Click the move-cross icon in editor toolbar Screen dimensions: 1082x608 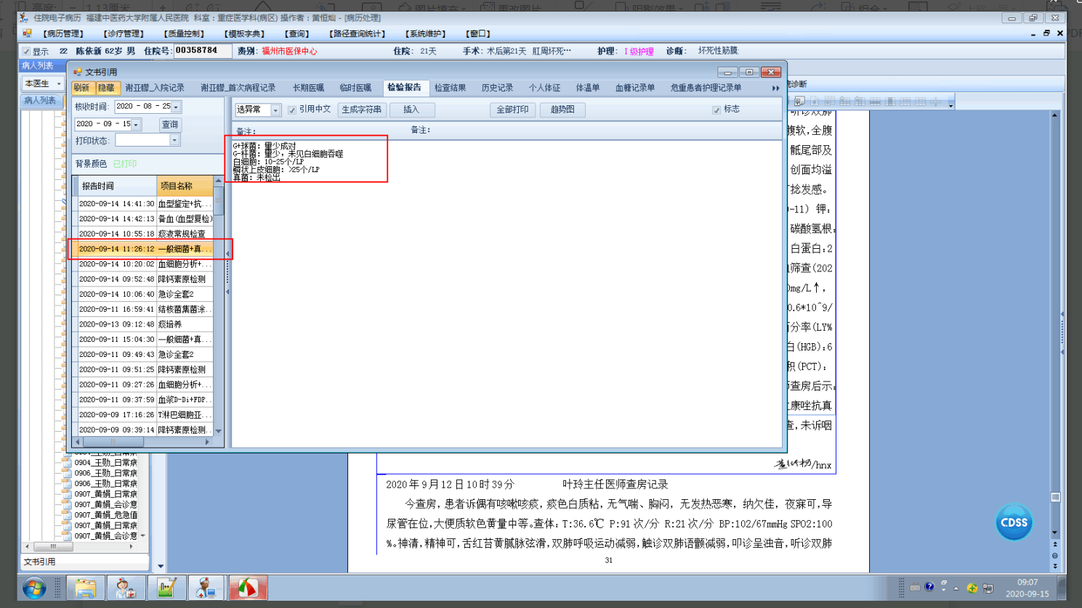pos(936,102)
